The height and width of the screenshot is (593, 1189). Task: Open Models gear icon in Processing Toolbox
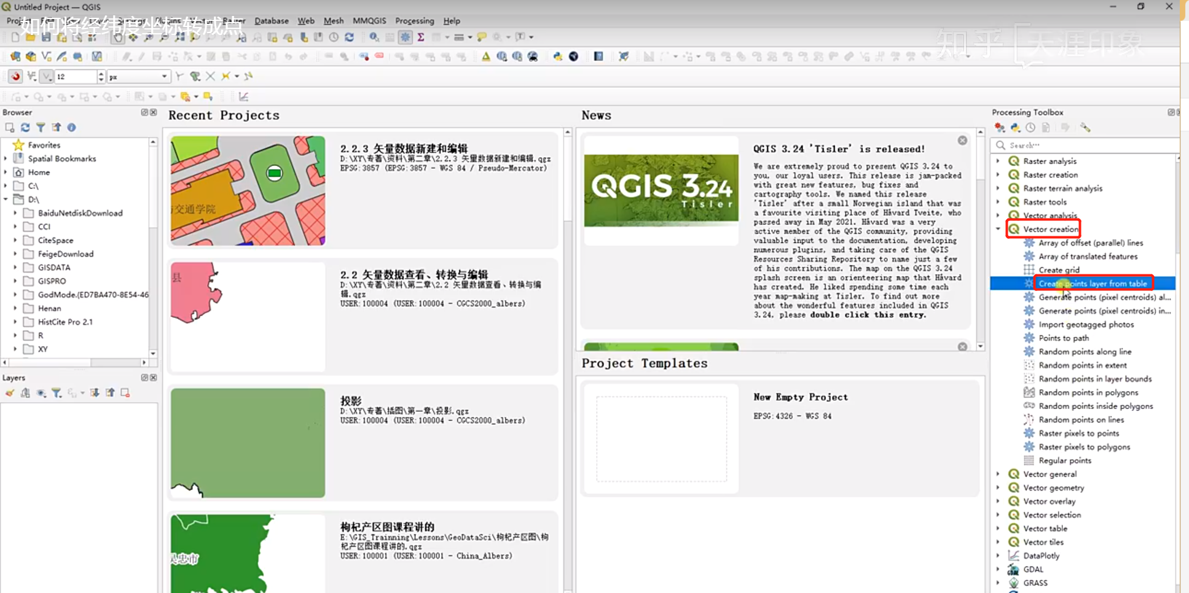1000,128
